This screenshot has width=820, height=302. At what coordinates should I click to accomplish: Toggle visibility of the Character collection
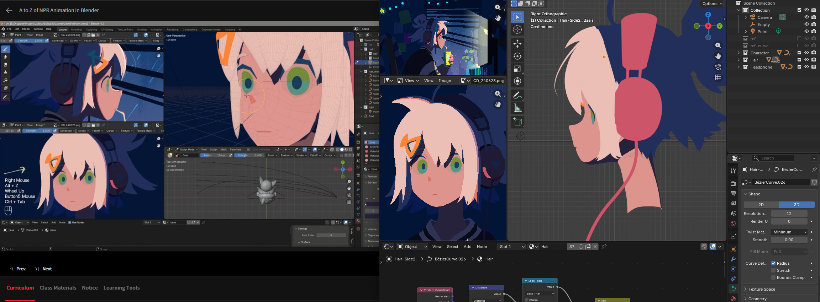click(806, 53)
